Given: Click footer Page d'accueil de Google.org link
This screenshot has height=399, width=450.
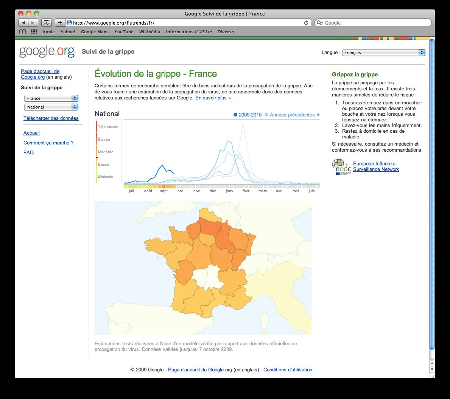Looking at the screenshot, I should (200, 370).
